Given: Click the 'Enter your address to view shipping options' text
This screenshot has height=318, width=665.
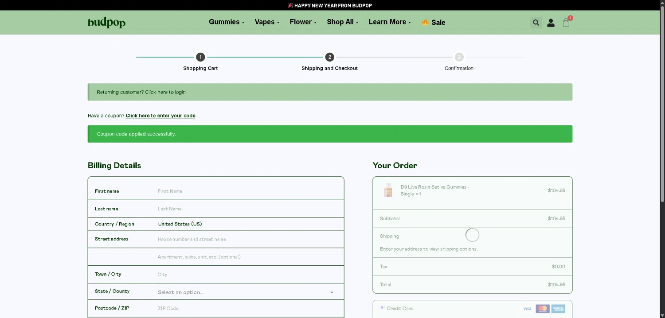Looking at the screenshot, I should (x=429, y=249).
